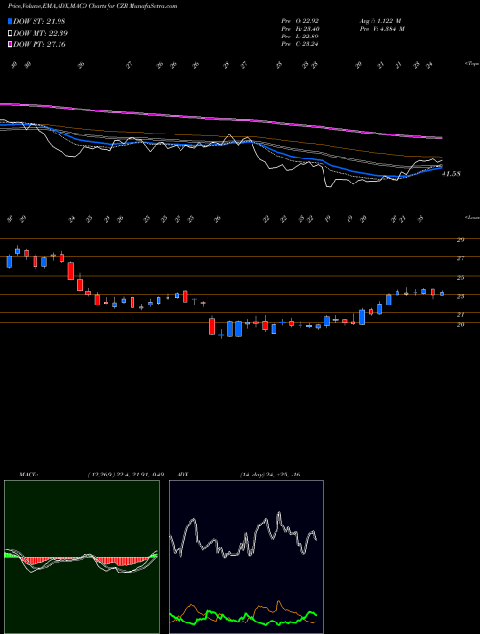Open the green MACD indicator chart
Viewport: 480px width, 634px height.
(x=82, y=557)
